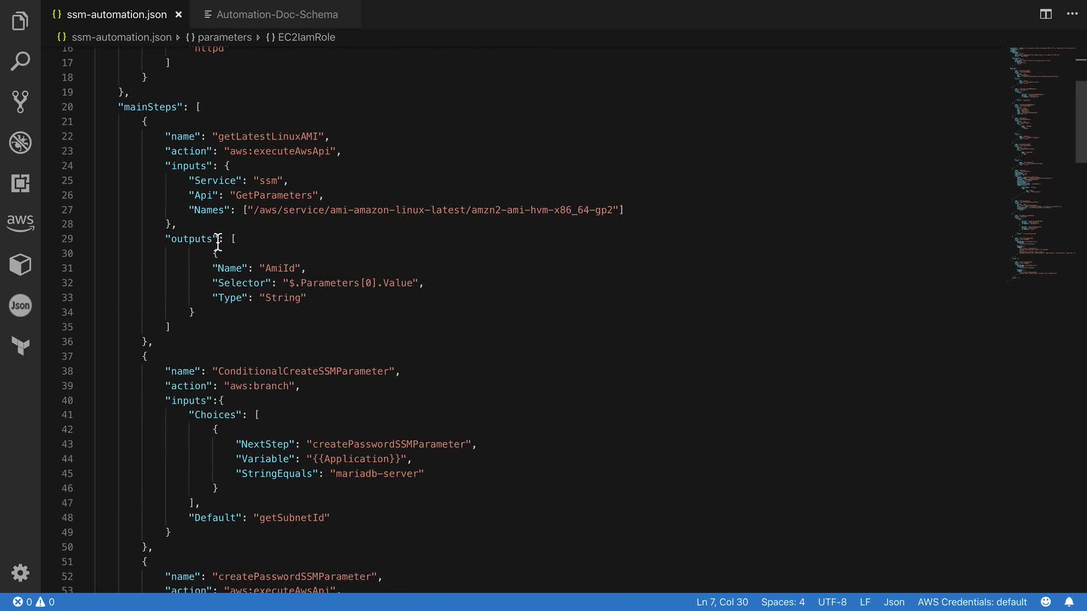
Task: Open the Source Control view
Action: tap(20, 102)
